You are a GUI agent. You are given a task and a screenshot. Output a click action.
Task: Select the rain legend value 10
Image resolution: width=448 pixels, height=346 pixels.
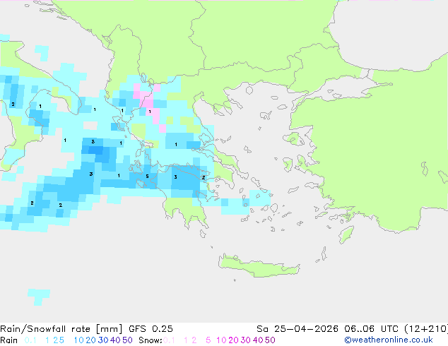(x=78, y=340)
